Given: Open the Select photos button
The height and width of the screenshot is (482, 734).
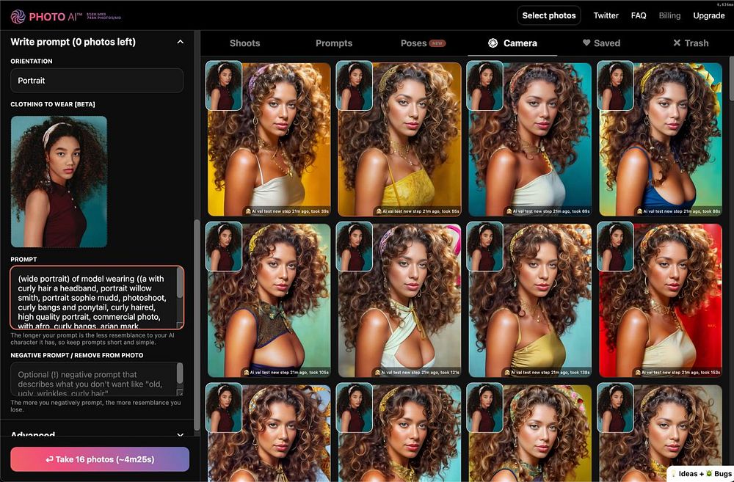Looking at the screenshot, I should point(548,15).
